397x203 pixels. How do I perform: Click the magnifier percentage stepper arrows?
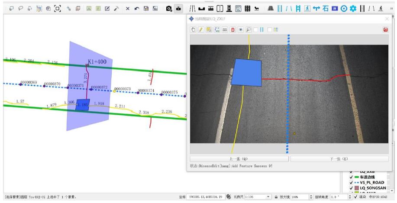pos(311,197)
